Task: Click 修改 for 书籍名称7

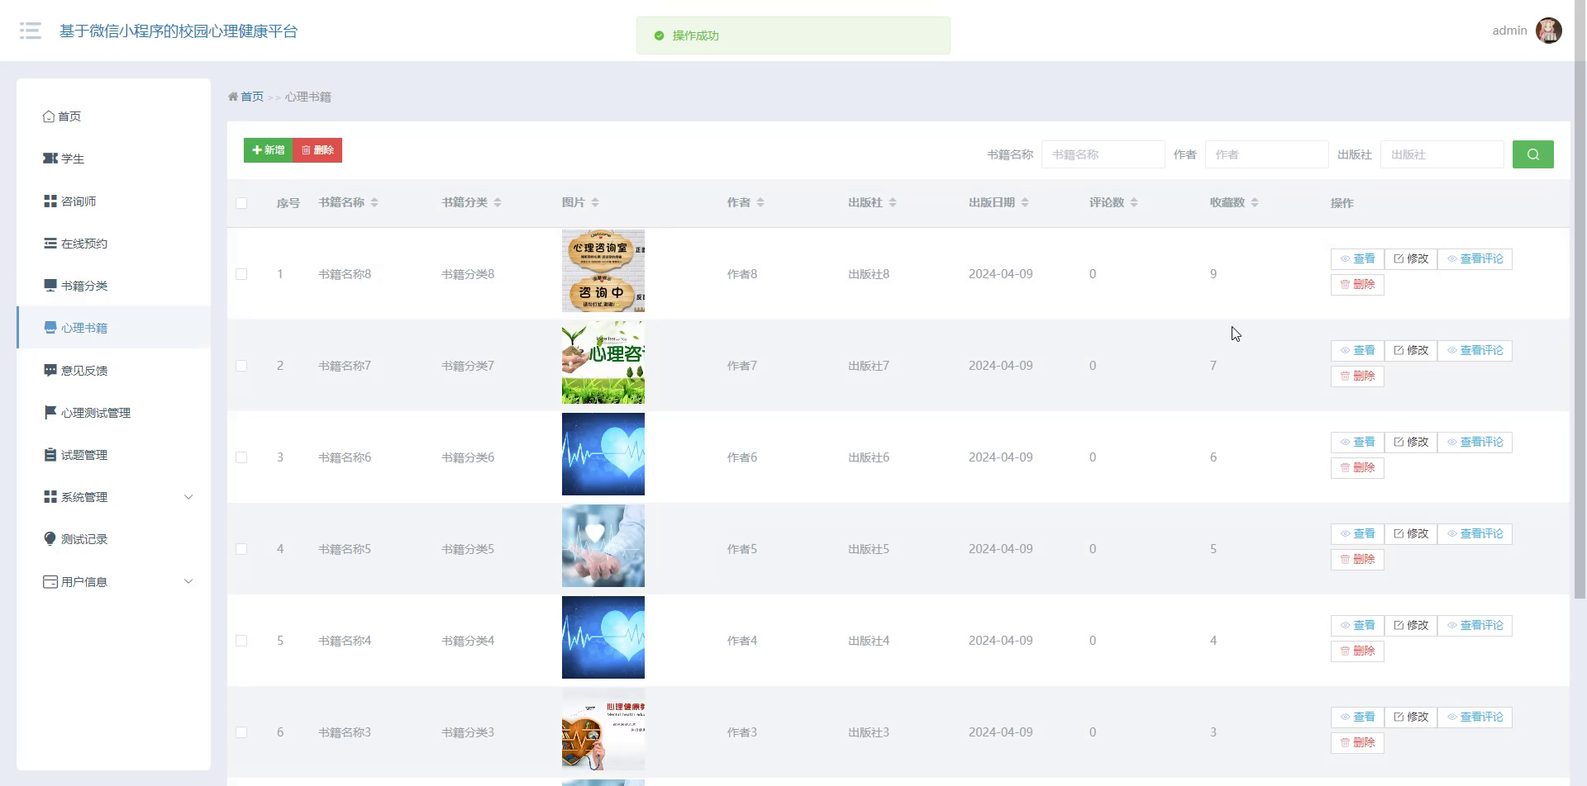Action: pos(1411,351)
